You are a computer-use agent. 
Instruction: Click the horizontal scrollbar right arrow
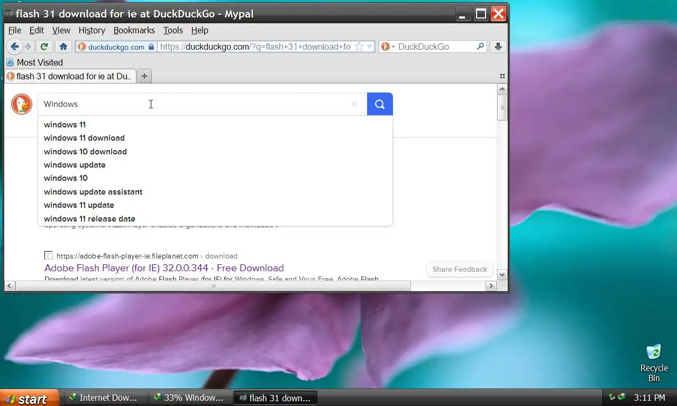coord(491,286)
